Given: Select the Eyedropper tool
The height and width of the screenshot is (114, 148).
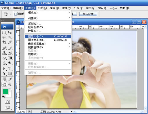Looking at the screenshot, I should coord(10,79).
